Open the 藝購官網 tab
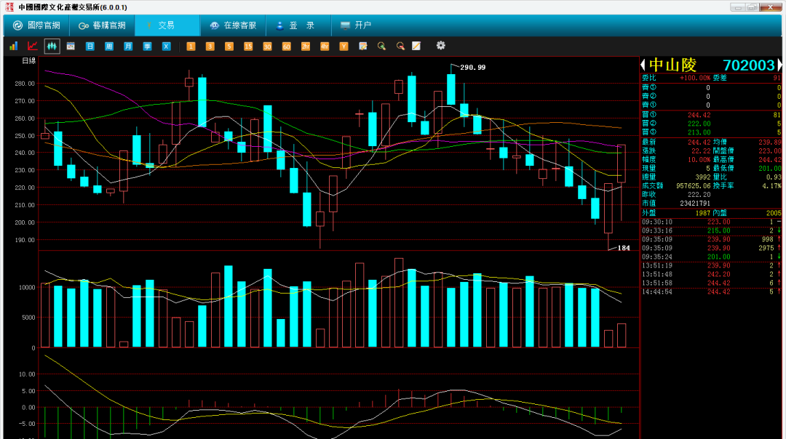The height and width of the screenshot is (439, 786). pyautogui.click(x=102, y=25)
